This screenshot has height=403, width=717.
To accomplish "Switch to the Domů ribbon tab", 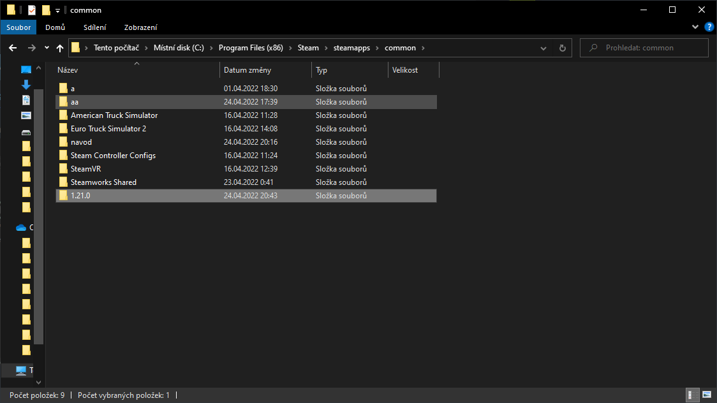I will point(55,27).
